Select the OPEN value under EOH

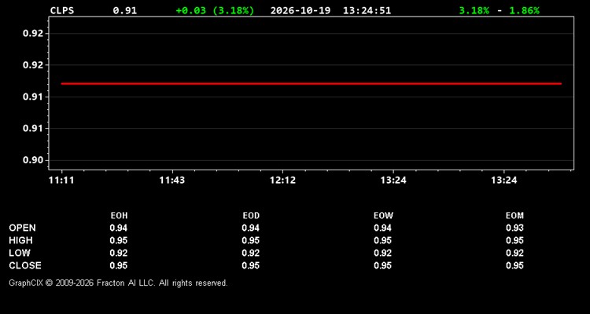pyautogui.click(x=119, y=228)
